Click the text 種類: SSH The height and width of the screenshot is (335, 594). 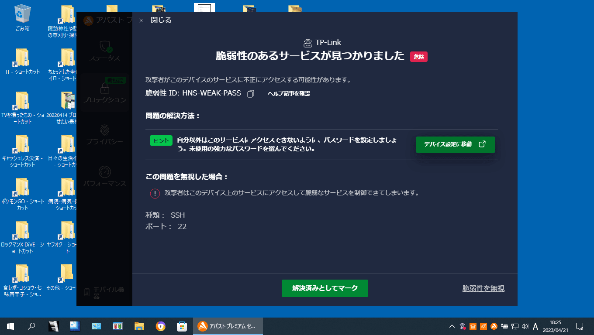click(165, 215)
